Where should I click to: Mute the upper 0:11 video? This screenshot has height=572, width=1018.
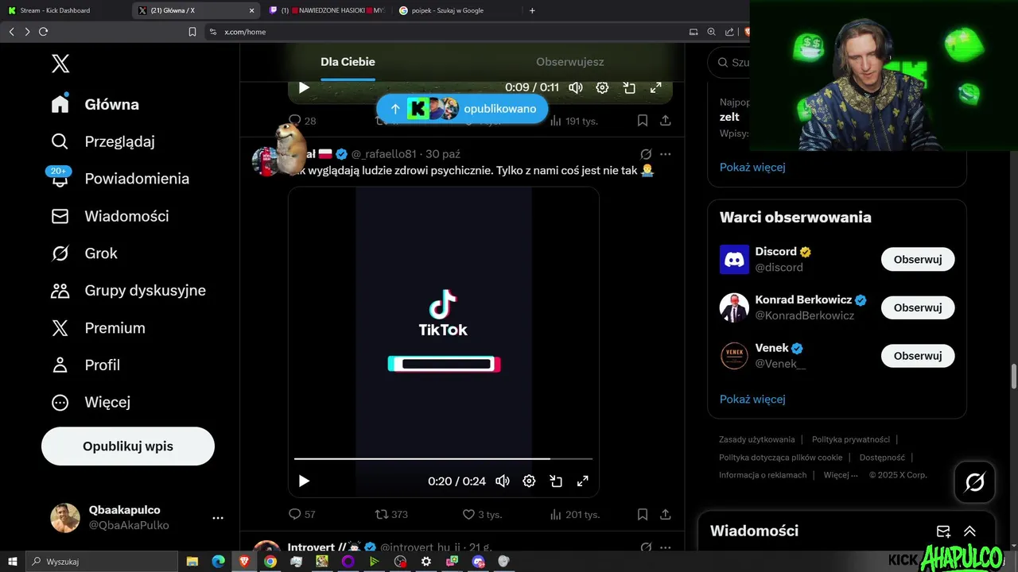pyautogui.click(x=576, y=87)
